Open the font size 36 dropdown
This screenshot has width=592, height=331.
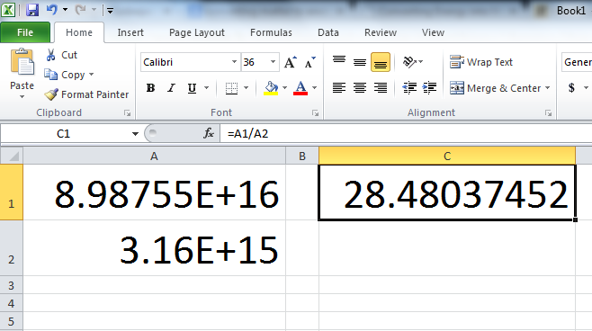(273, 62)
